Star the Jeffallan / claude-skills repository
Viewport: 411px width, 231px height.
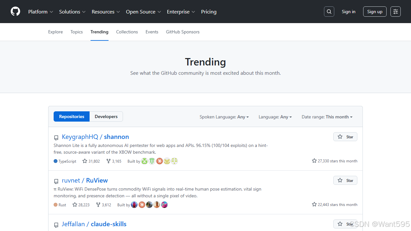[345, 224]
